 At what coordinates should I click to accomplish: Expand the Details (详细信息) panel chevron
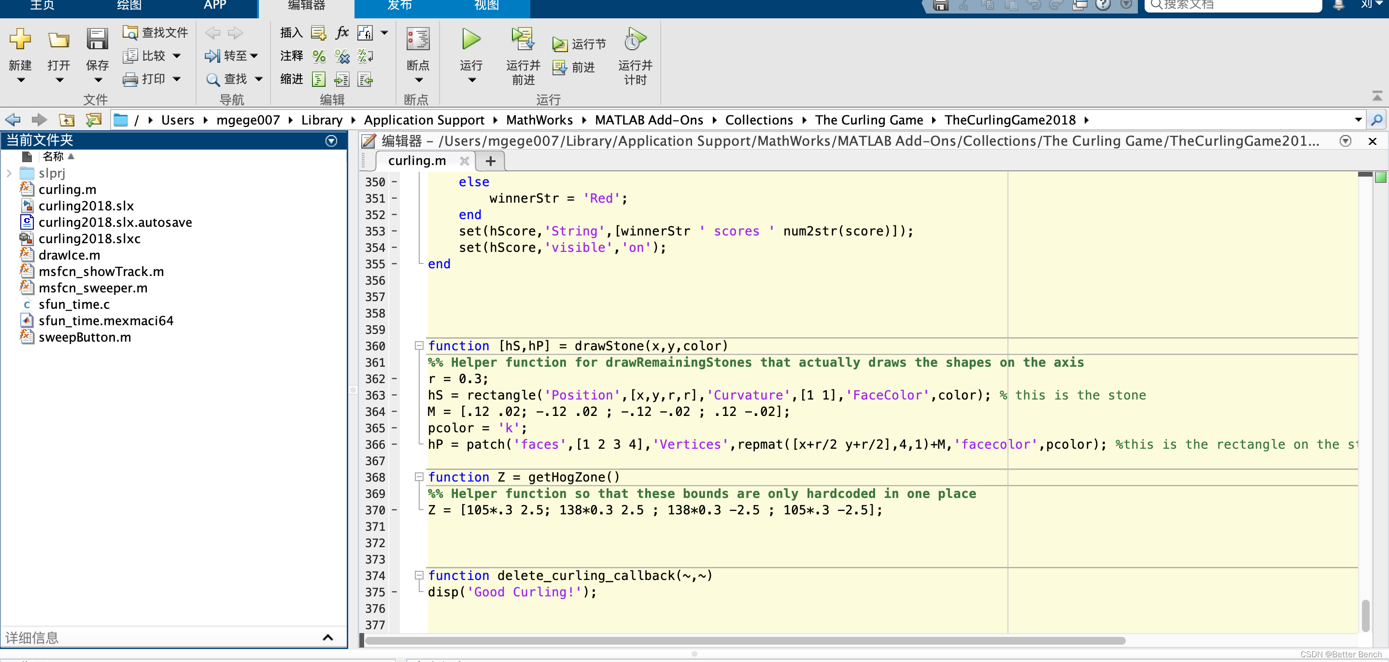[327, 637]
